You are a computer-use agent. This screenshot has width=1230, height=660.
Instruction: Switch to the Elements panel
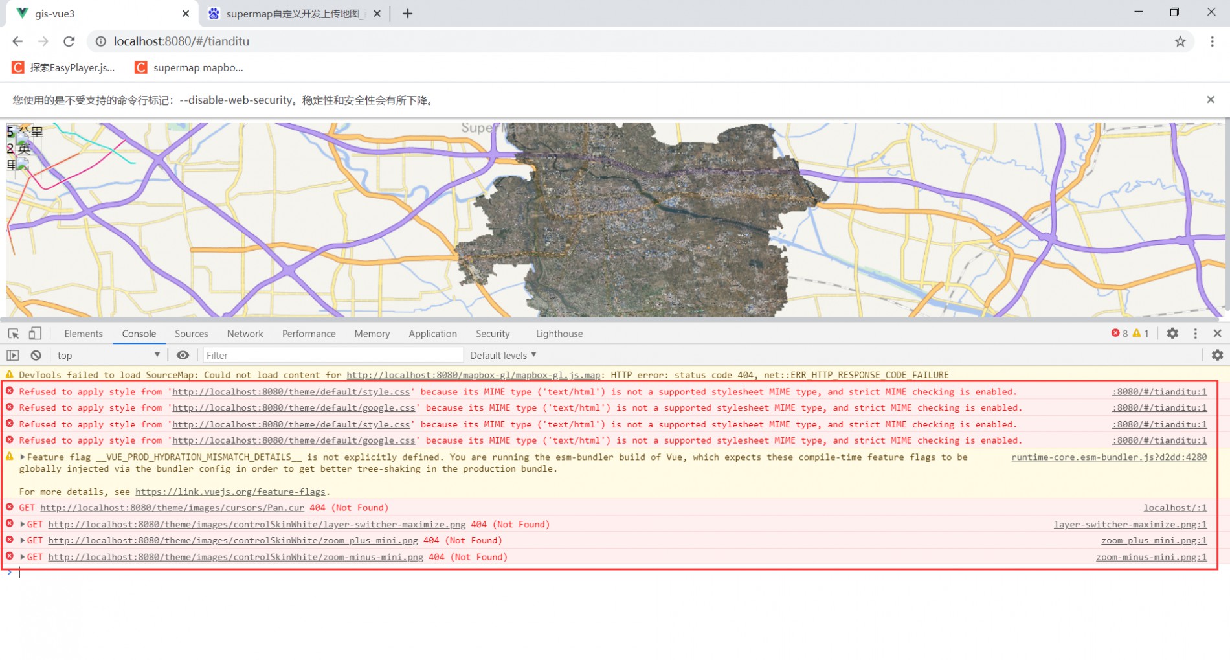tap(84, 334)
